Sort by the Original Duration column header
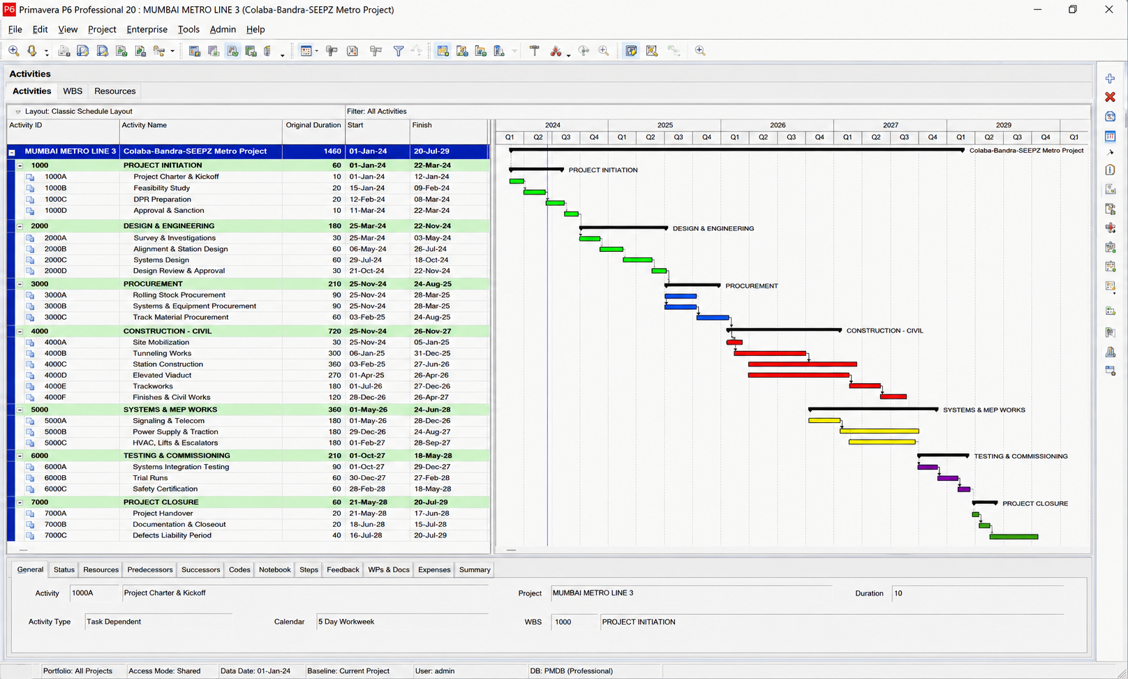The width and height of the screenshot is (1128, 679). coord(313,126)
